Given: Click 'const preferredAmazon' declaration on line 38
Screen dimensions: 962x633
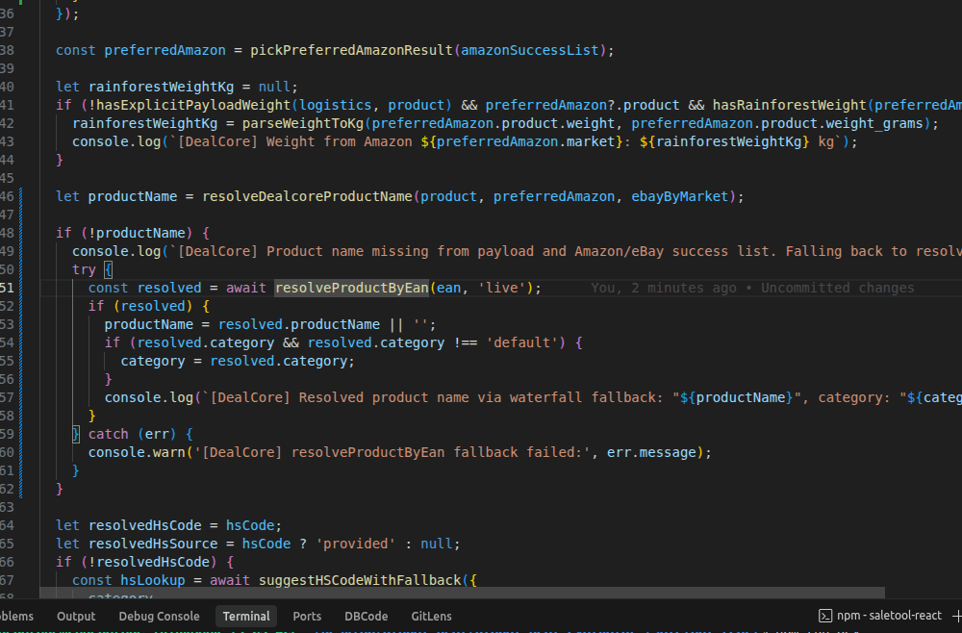Looking at the screenshot, I should pyautogui.click(x=140, y=50).
